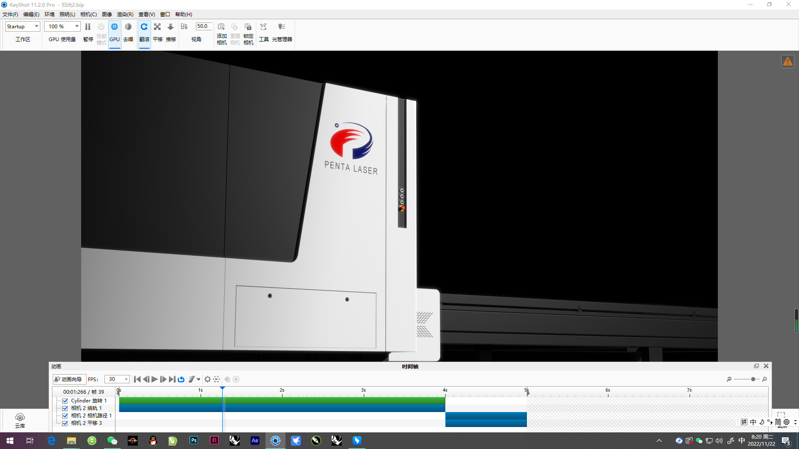This screenshot has height=449, width=799.
Task: Uncheck the Cylinder 旋转 1 animation track
Action: [65, 400]
